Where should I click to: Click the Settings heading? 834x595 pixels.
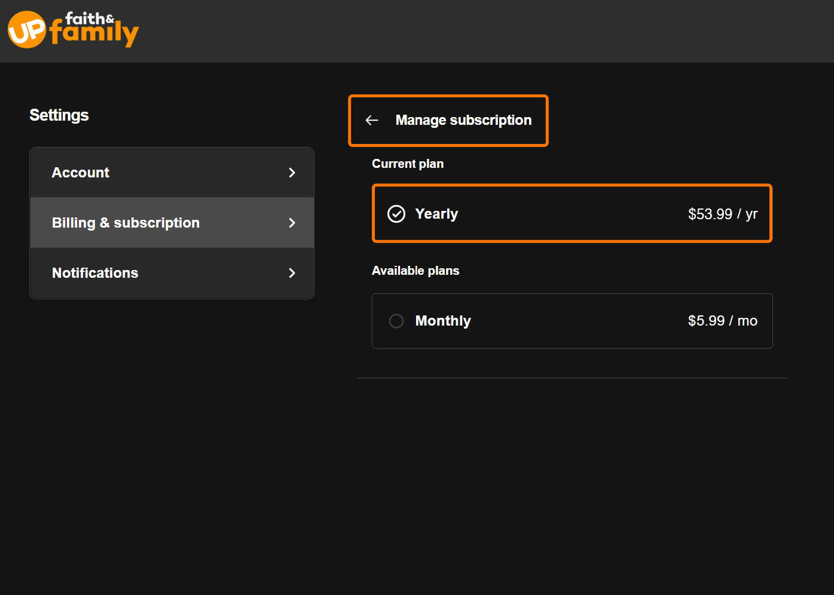pos(59,115)
